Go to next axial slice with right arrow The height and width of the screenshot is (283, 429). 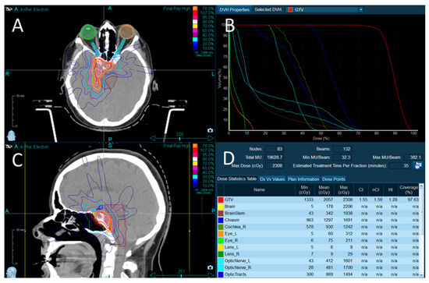[211, 139]
